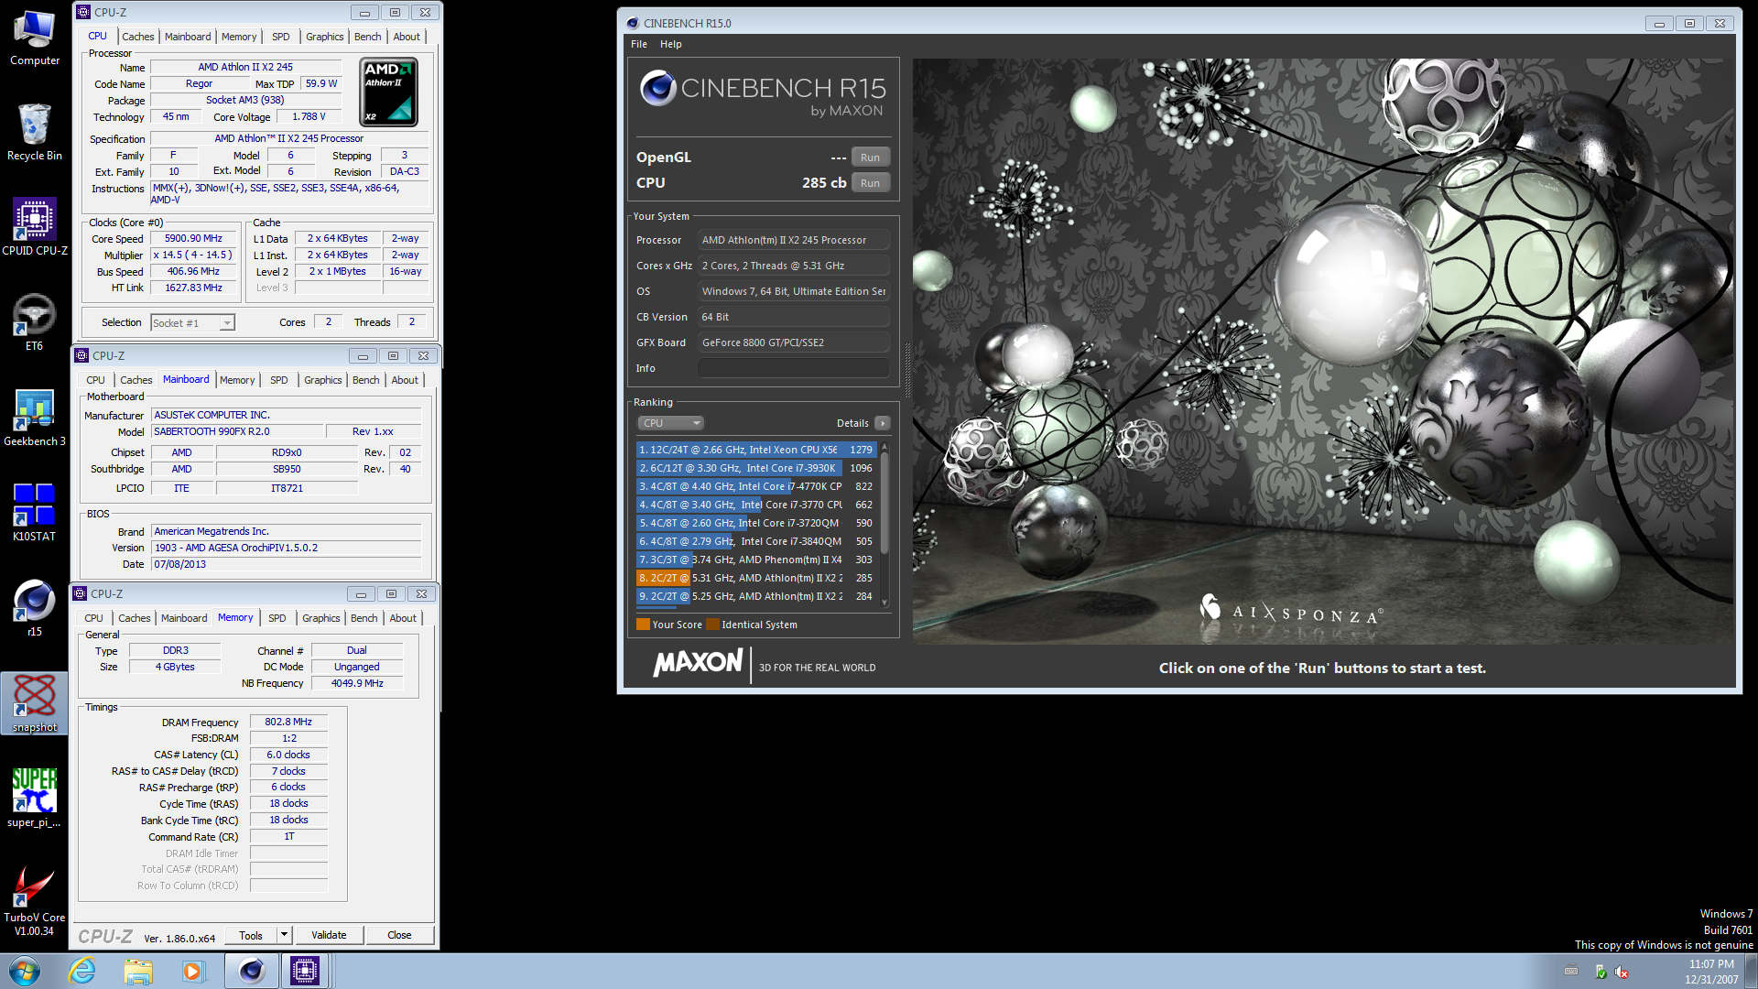
Task: Click the Core Speed value 5900.90 MHz
Action: (x=194, y=238)
